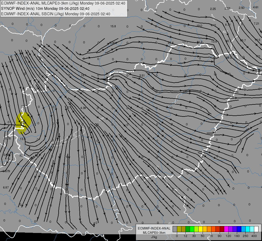Pick the cyan legend swatch
The image size is (262, 241).
tap(248, 229)
